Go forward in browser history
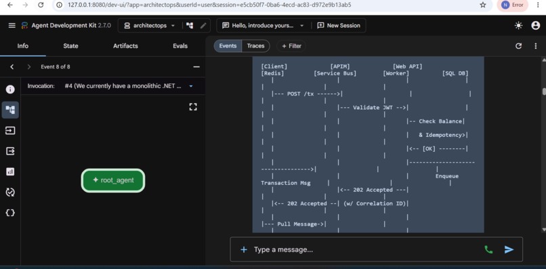The width and height of the screenshot is (546, 269). coord(25,5)
